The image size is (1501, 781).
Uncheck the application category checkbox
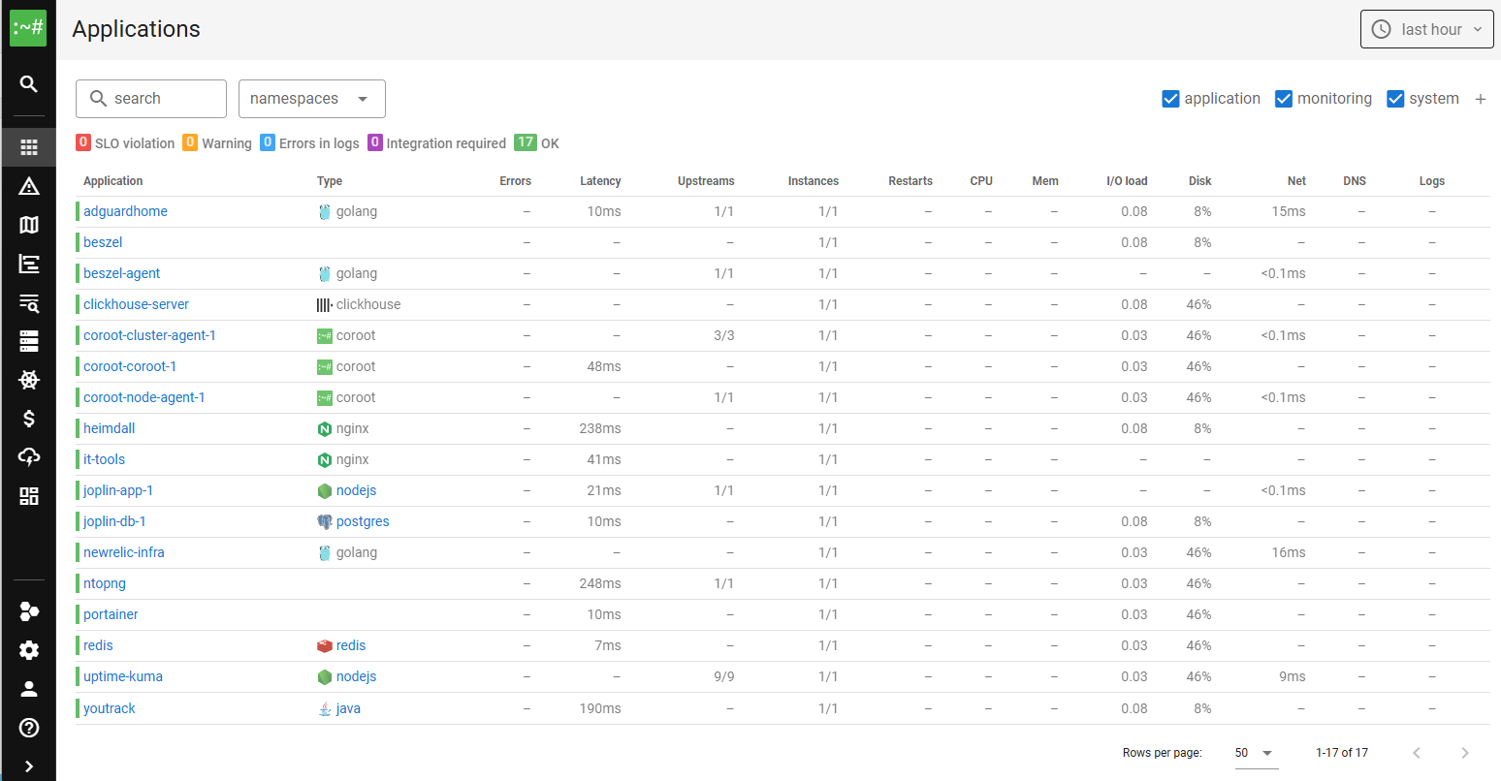point(1170,99)
